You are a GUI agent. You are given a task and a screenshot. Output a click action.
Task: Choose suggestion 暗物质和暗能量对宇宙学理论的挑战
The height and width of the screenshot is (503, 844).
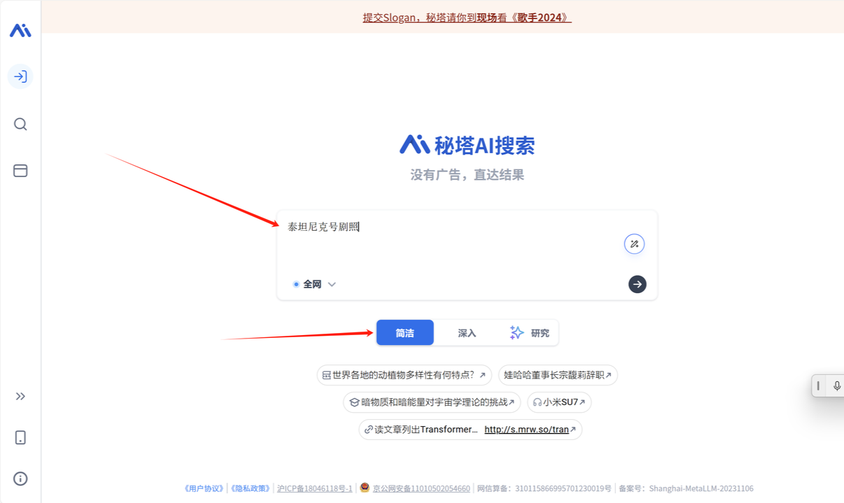(432, 402)
